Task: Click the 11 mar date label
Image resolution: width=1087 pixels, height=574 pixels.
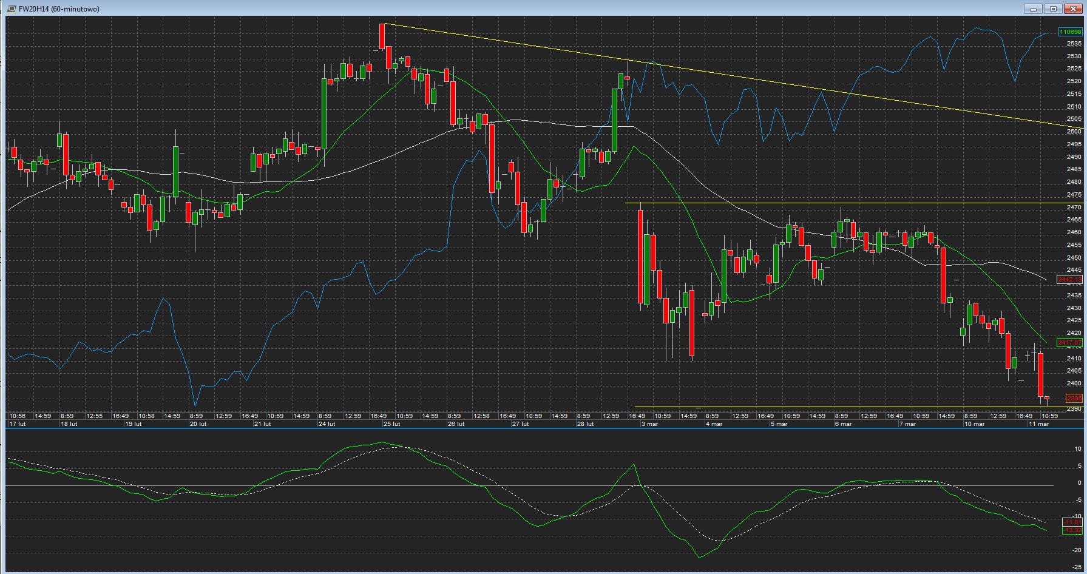Action: (x=1039, y=424)
